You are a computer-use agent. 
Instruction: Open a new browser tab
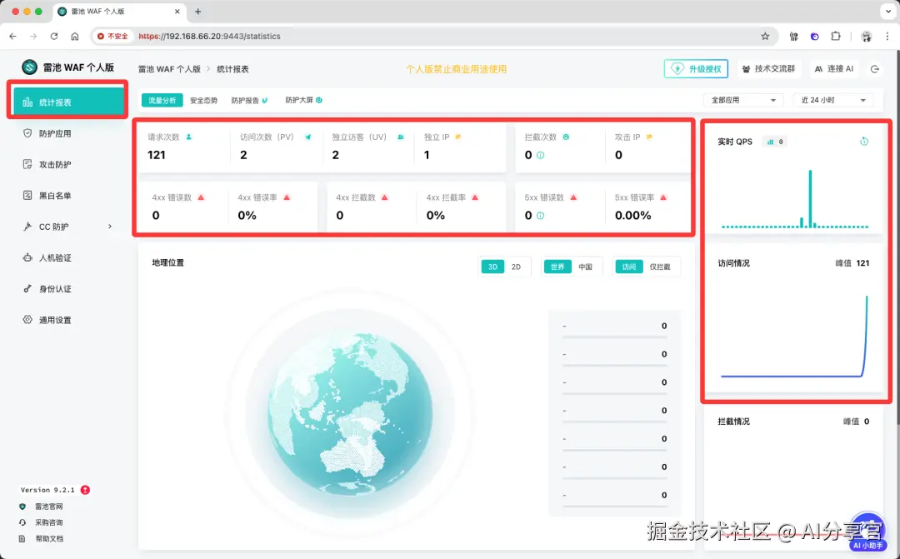198,12
